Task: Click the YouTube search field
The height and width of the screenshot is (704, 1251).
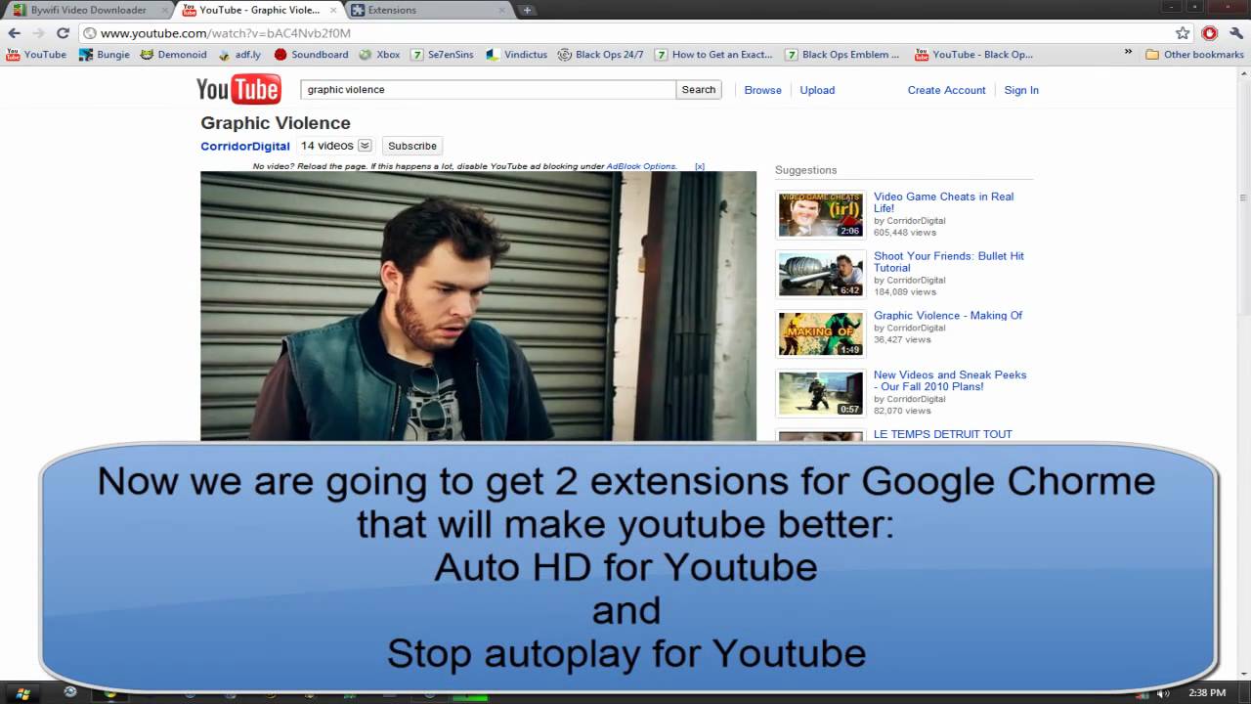Action: pos(488,90)
